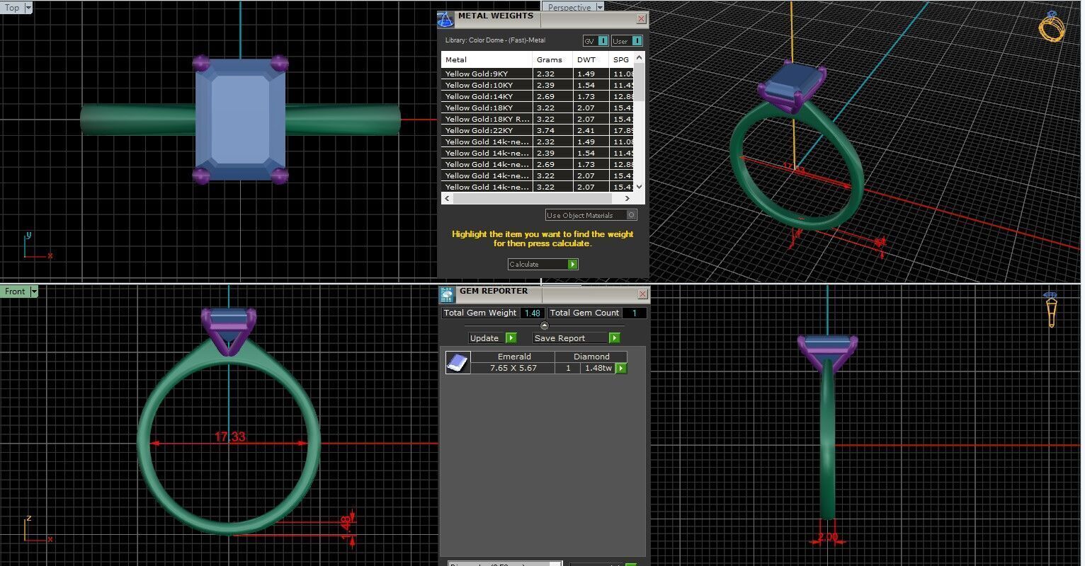Click the metal table scroll-left arrow

coord(446,199)
